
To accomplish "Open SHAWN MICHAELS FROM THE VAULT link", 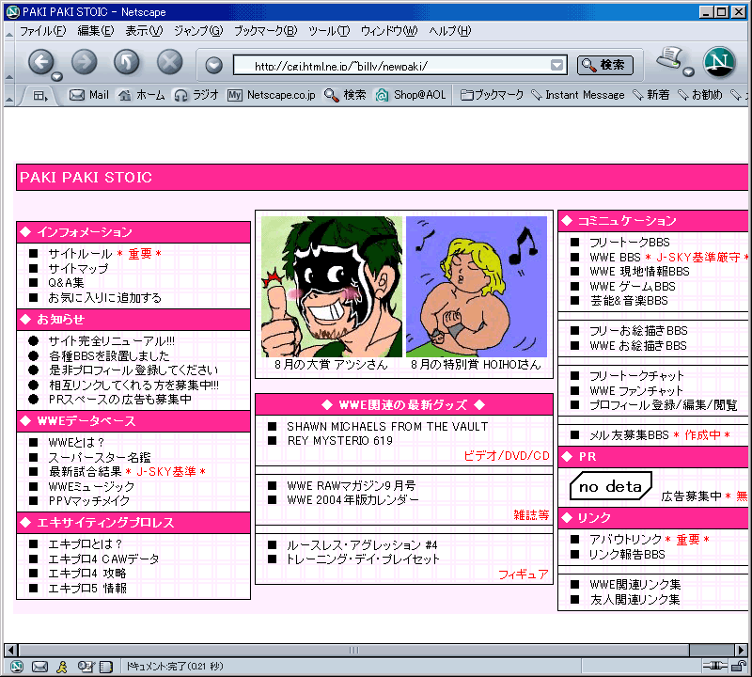I will [387, 427].
